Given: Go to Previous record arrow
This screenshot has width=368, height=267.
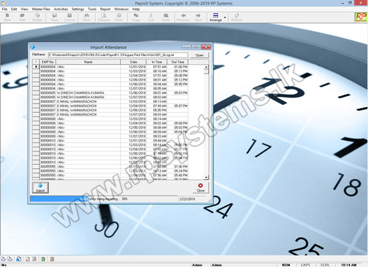Looking at the screenshot, I should coord(183,17).
